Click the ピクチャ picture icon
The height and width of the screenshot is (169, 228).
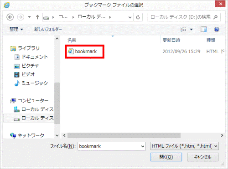tap(17, 66)
